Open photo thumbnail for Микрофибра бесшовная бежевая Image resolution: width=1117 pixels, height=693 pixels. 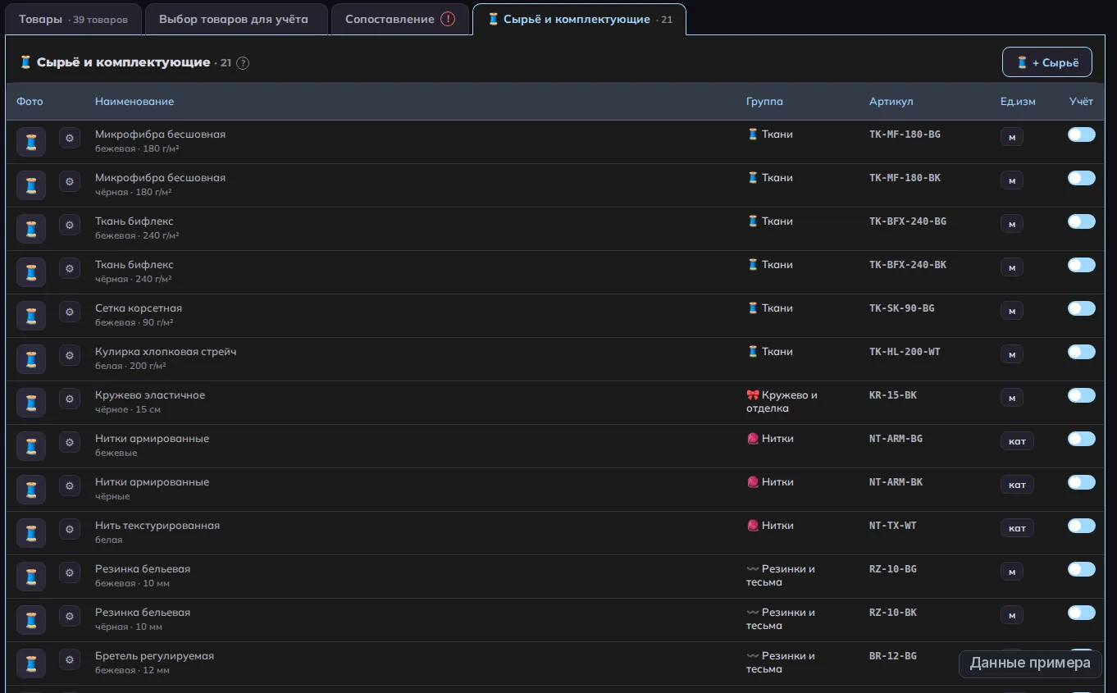pyautogui.click(x=31, y=142)
